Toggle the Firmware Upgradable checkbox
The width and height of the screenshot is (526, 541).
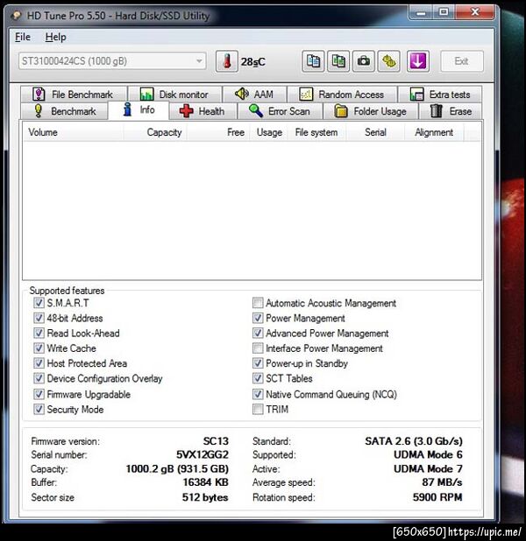point(39,394)
